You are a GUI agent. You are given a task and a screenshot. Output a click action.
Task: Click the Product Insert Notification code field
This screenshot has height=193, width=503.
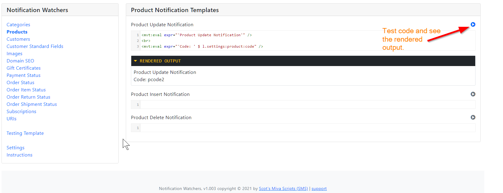point(307,105)
